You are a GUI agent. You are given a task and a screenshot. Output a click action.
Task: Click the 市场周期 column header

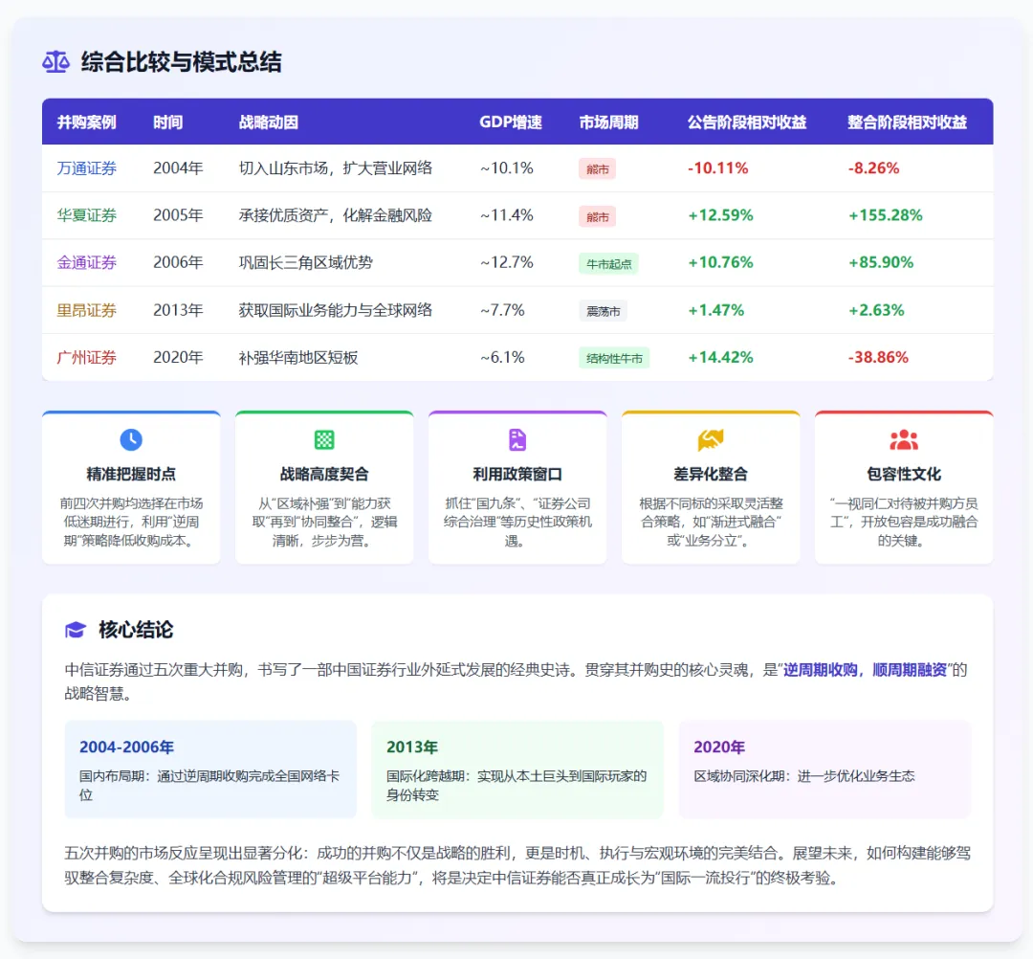pyautogui.click(x=608, y=122)
